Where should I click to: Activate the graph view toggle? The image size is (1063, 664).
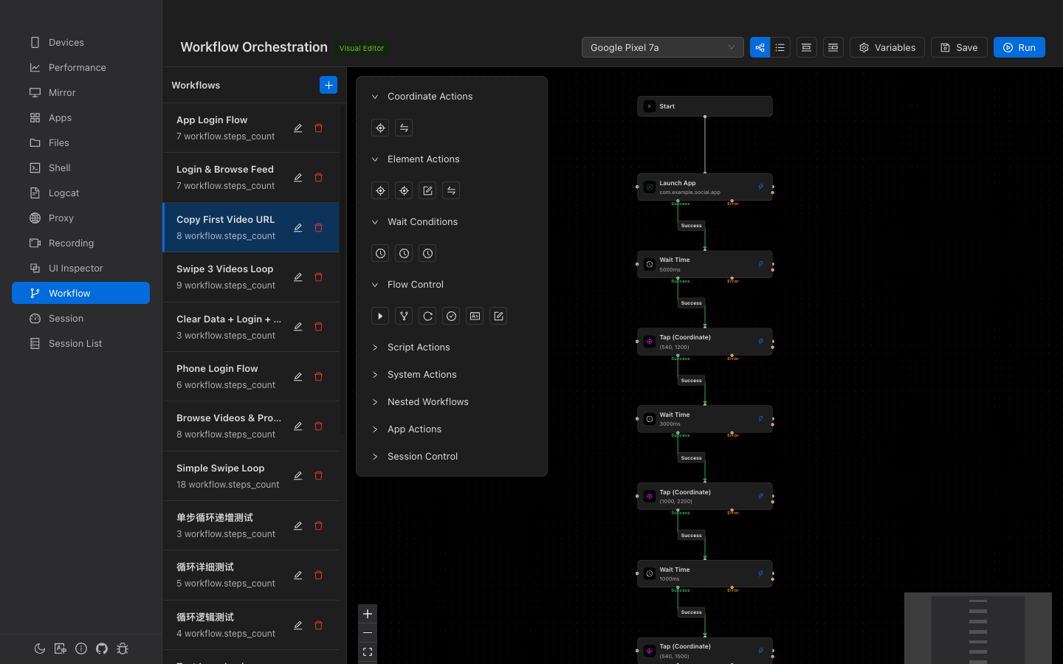(x=760, y=47)
